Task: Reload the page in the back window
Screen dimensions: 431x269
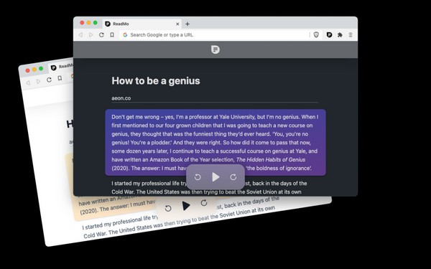Action: (49, 80)
